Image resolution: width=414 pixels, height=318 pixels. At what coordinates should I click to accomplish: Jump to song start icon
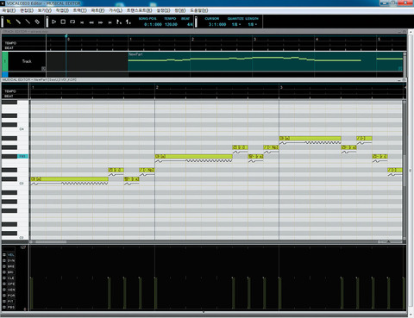(82, 22)
